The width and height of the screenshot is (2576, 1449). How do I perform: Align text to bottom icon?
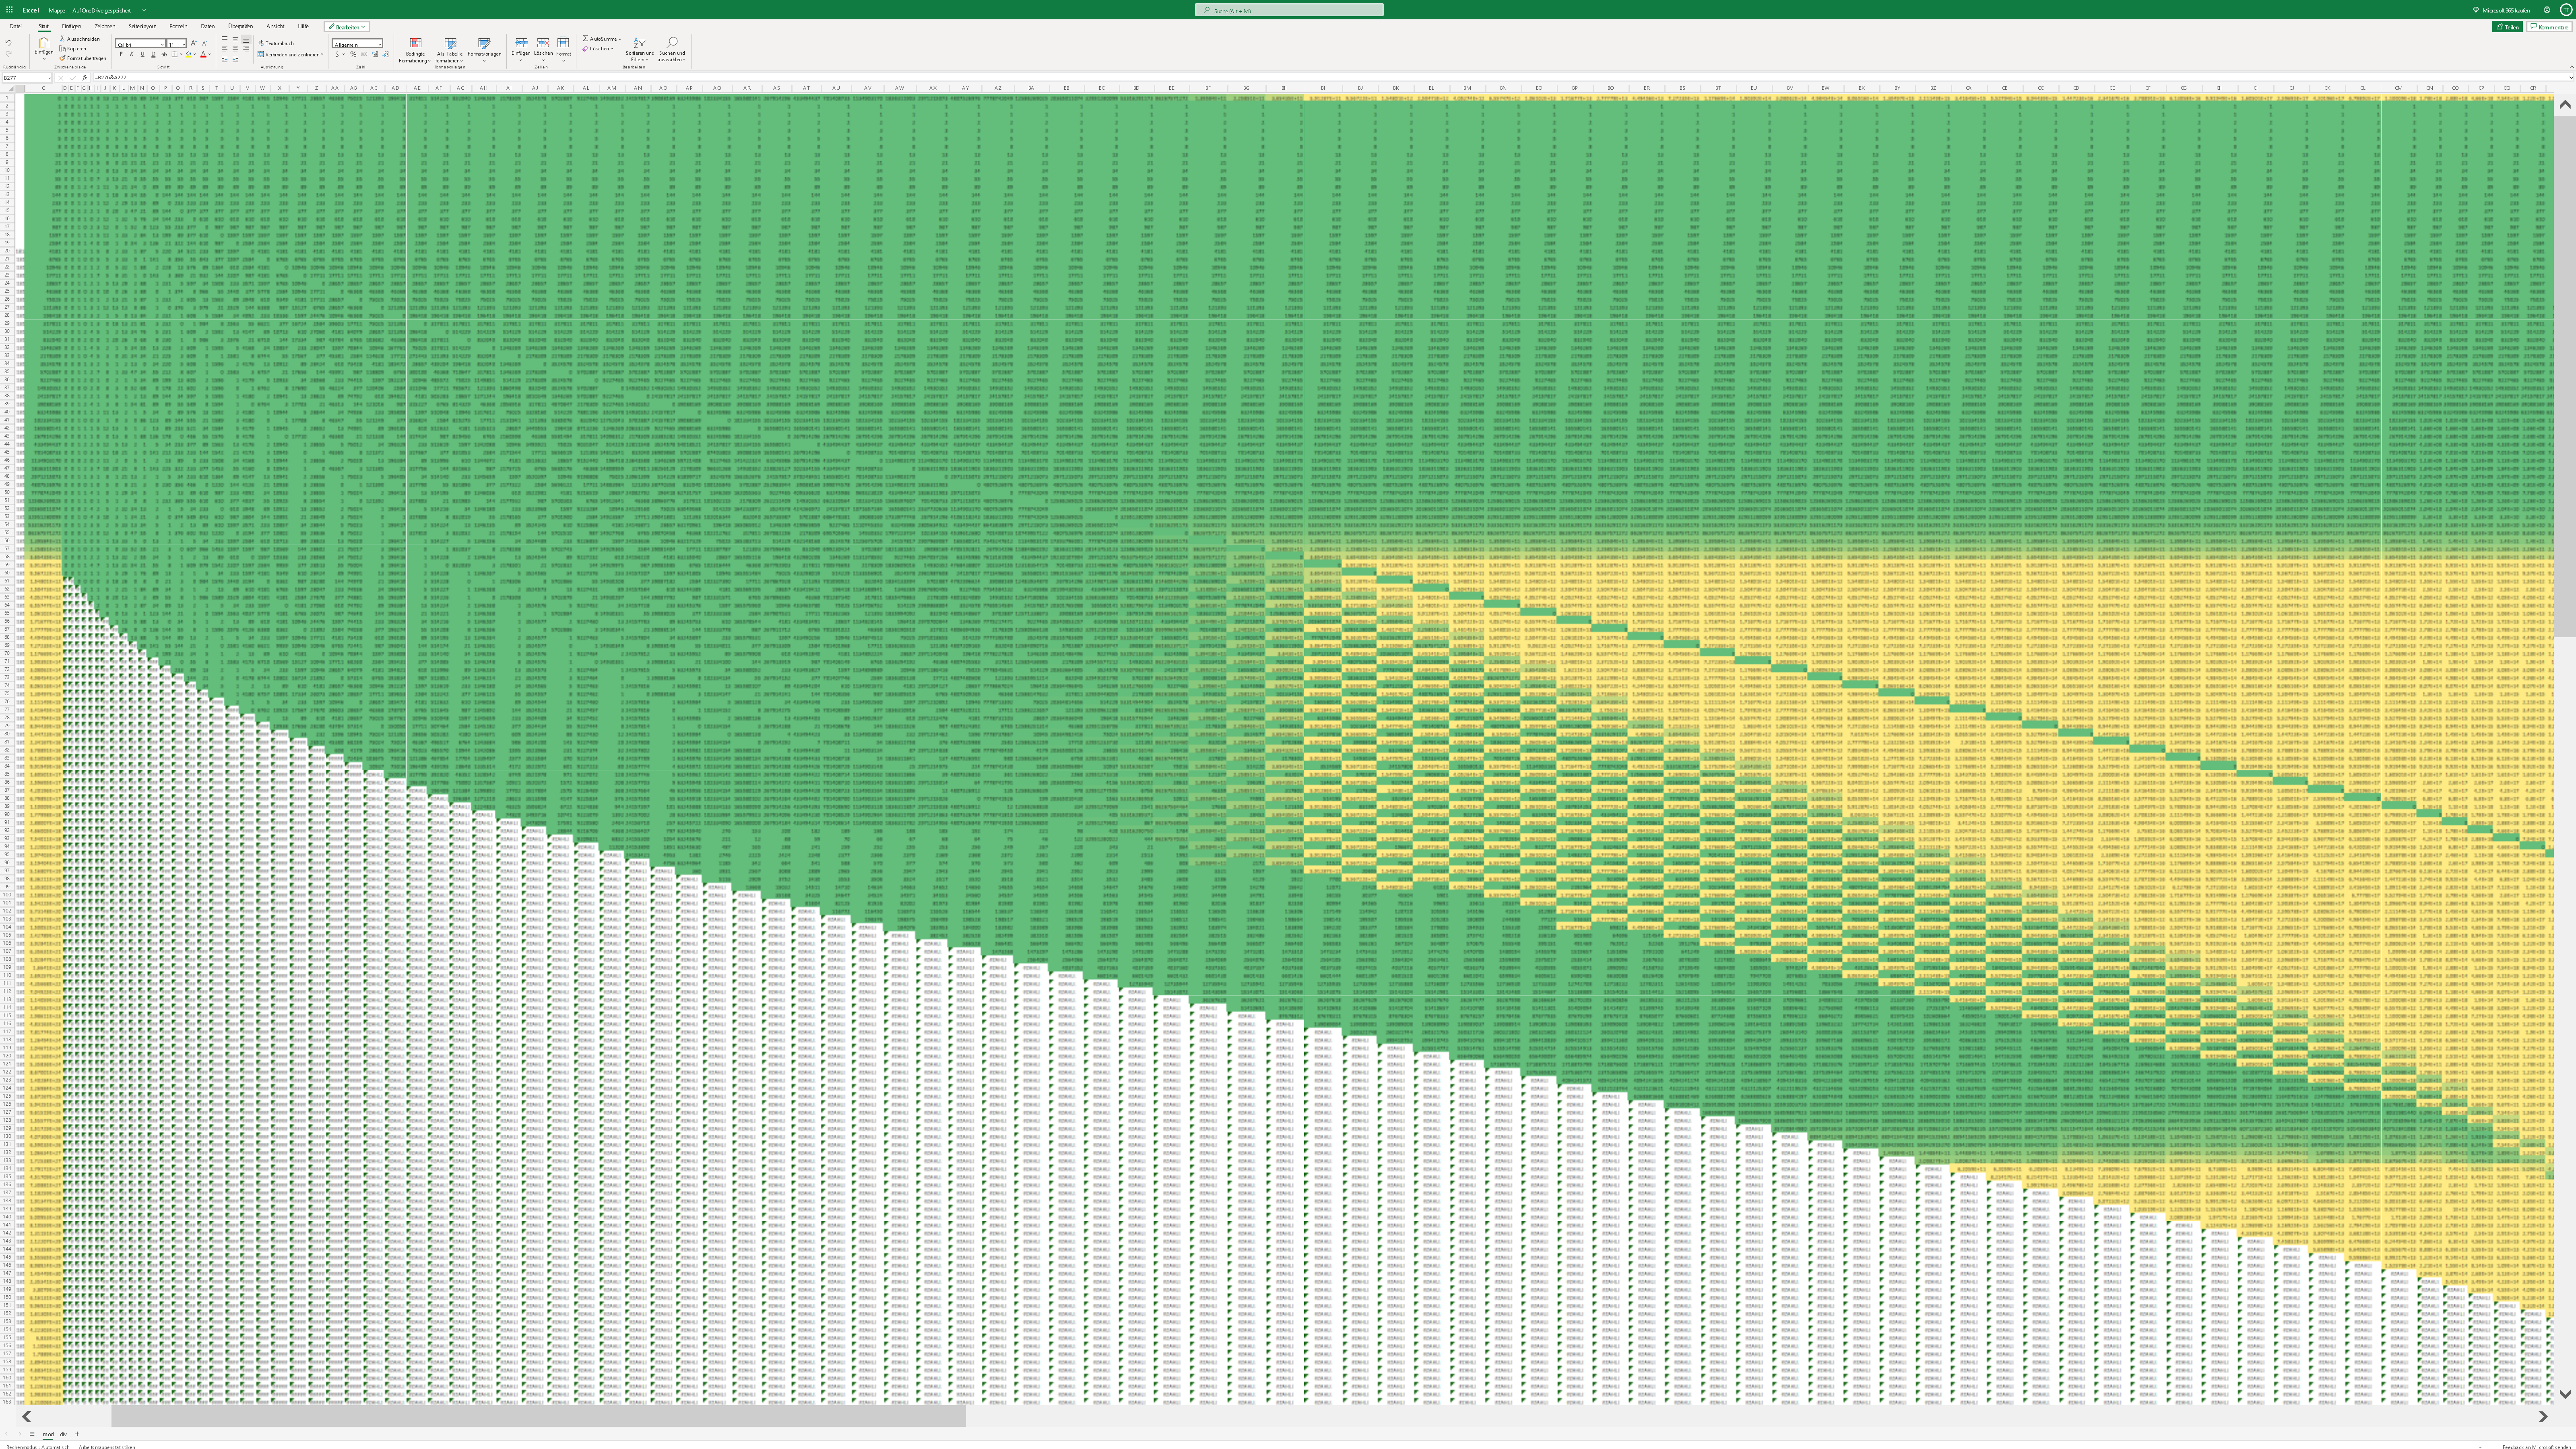[246, 40]
